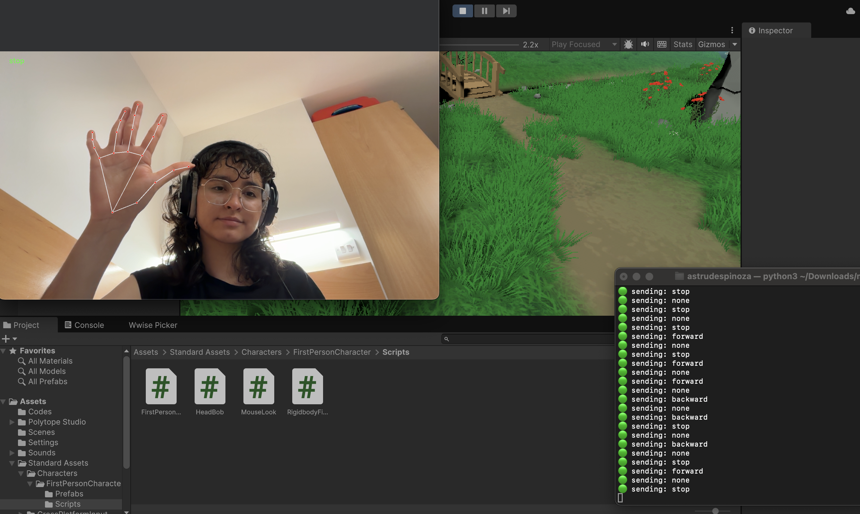This screenshot has height=514, width=860.
Task: Toggle the Game view debug bug icon
Action: click(628, 44)
